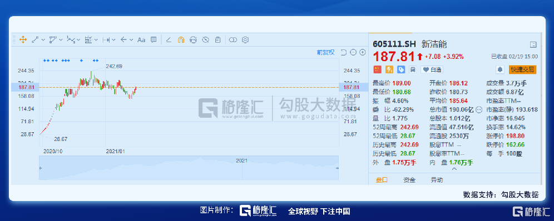Screen dimensions: 554x221
Task: Click 2021/01 date axis label
Action: point(116,151)
